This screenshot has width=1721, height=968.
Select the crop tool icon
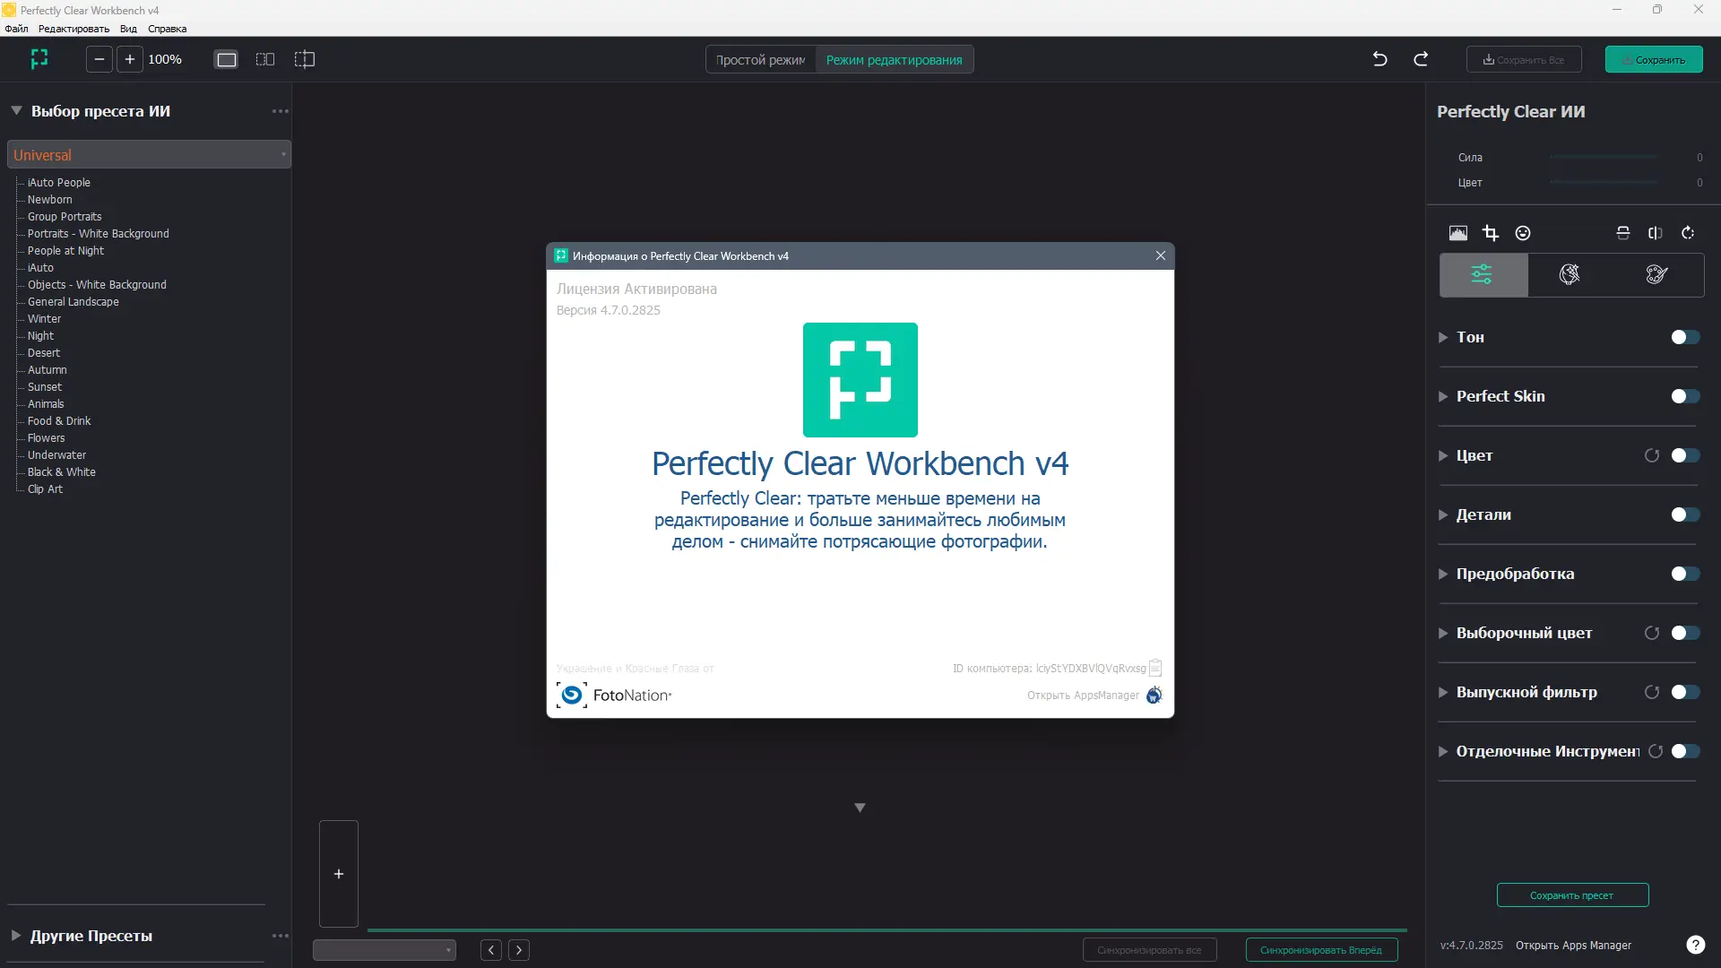click(x=1490, y=233)
